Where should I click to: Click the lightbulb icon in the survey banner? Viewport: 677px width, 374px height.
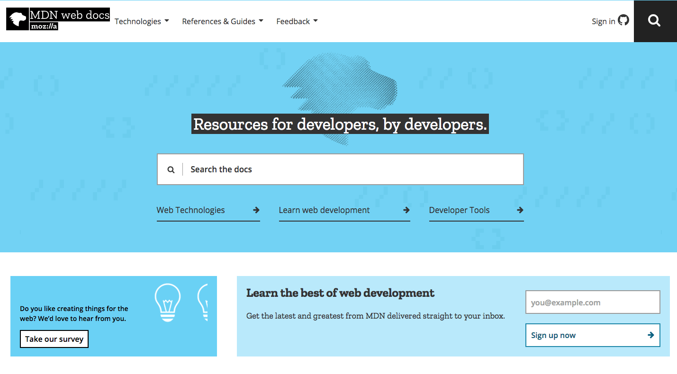(x=168, y=303)
